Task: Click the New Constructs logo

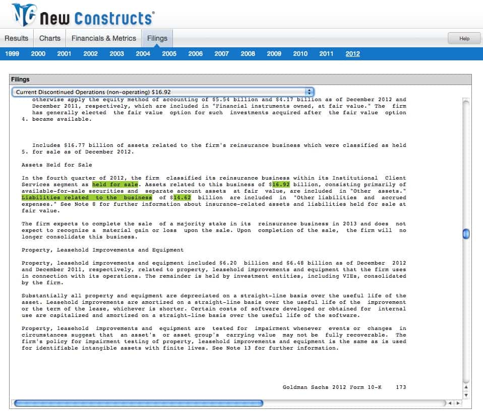Action: pyautogui.click(x=83, y=15)
